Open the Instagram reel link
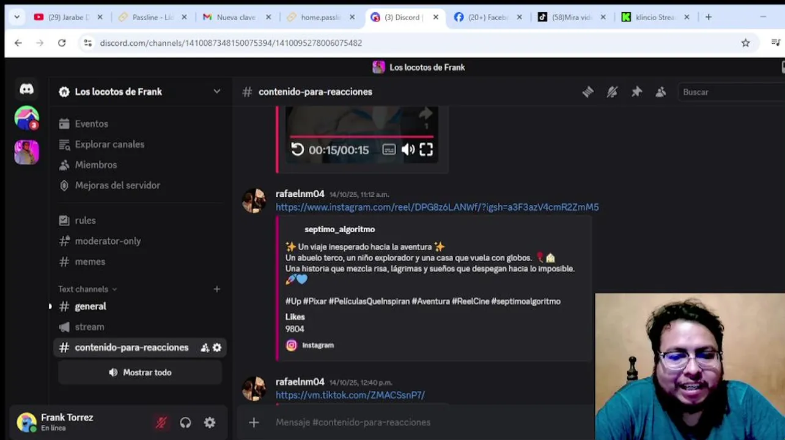The image size is (785, 440). (x=437, y=207)
